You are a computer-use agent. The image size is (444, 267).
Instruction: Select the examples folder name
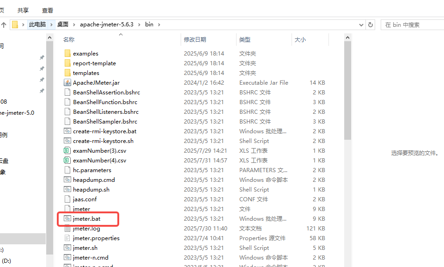85,53
